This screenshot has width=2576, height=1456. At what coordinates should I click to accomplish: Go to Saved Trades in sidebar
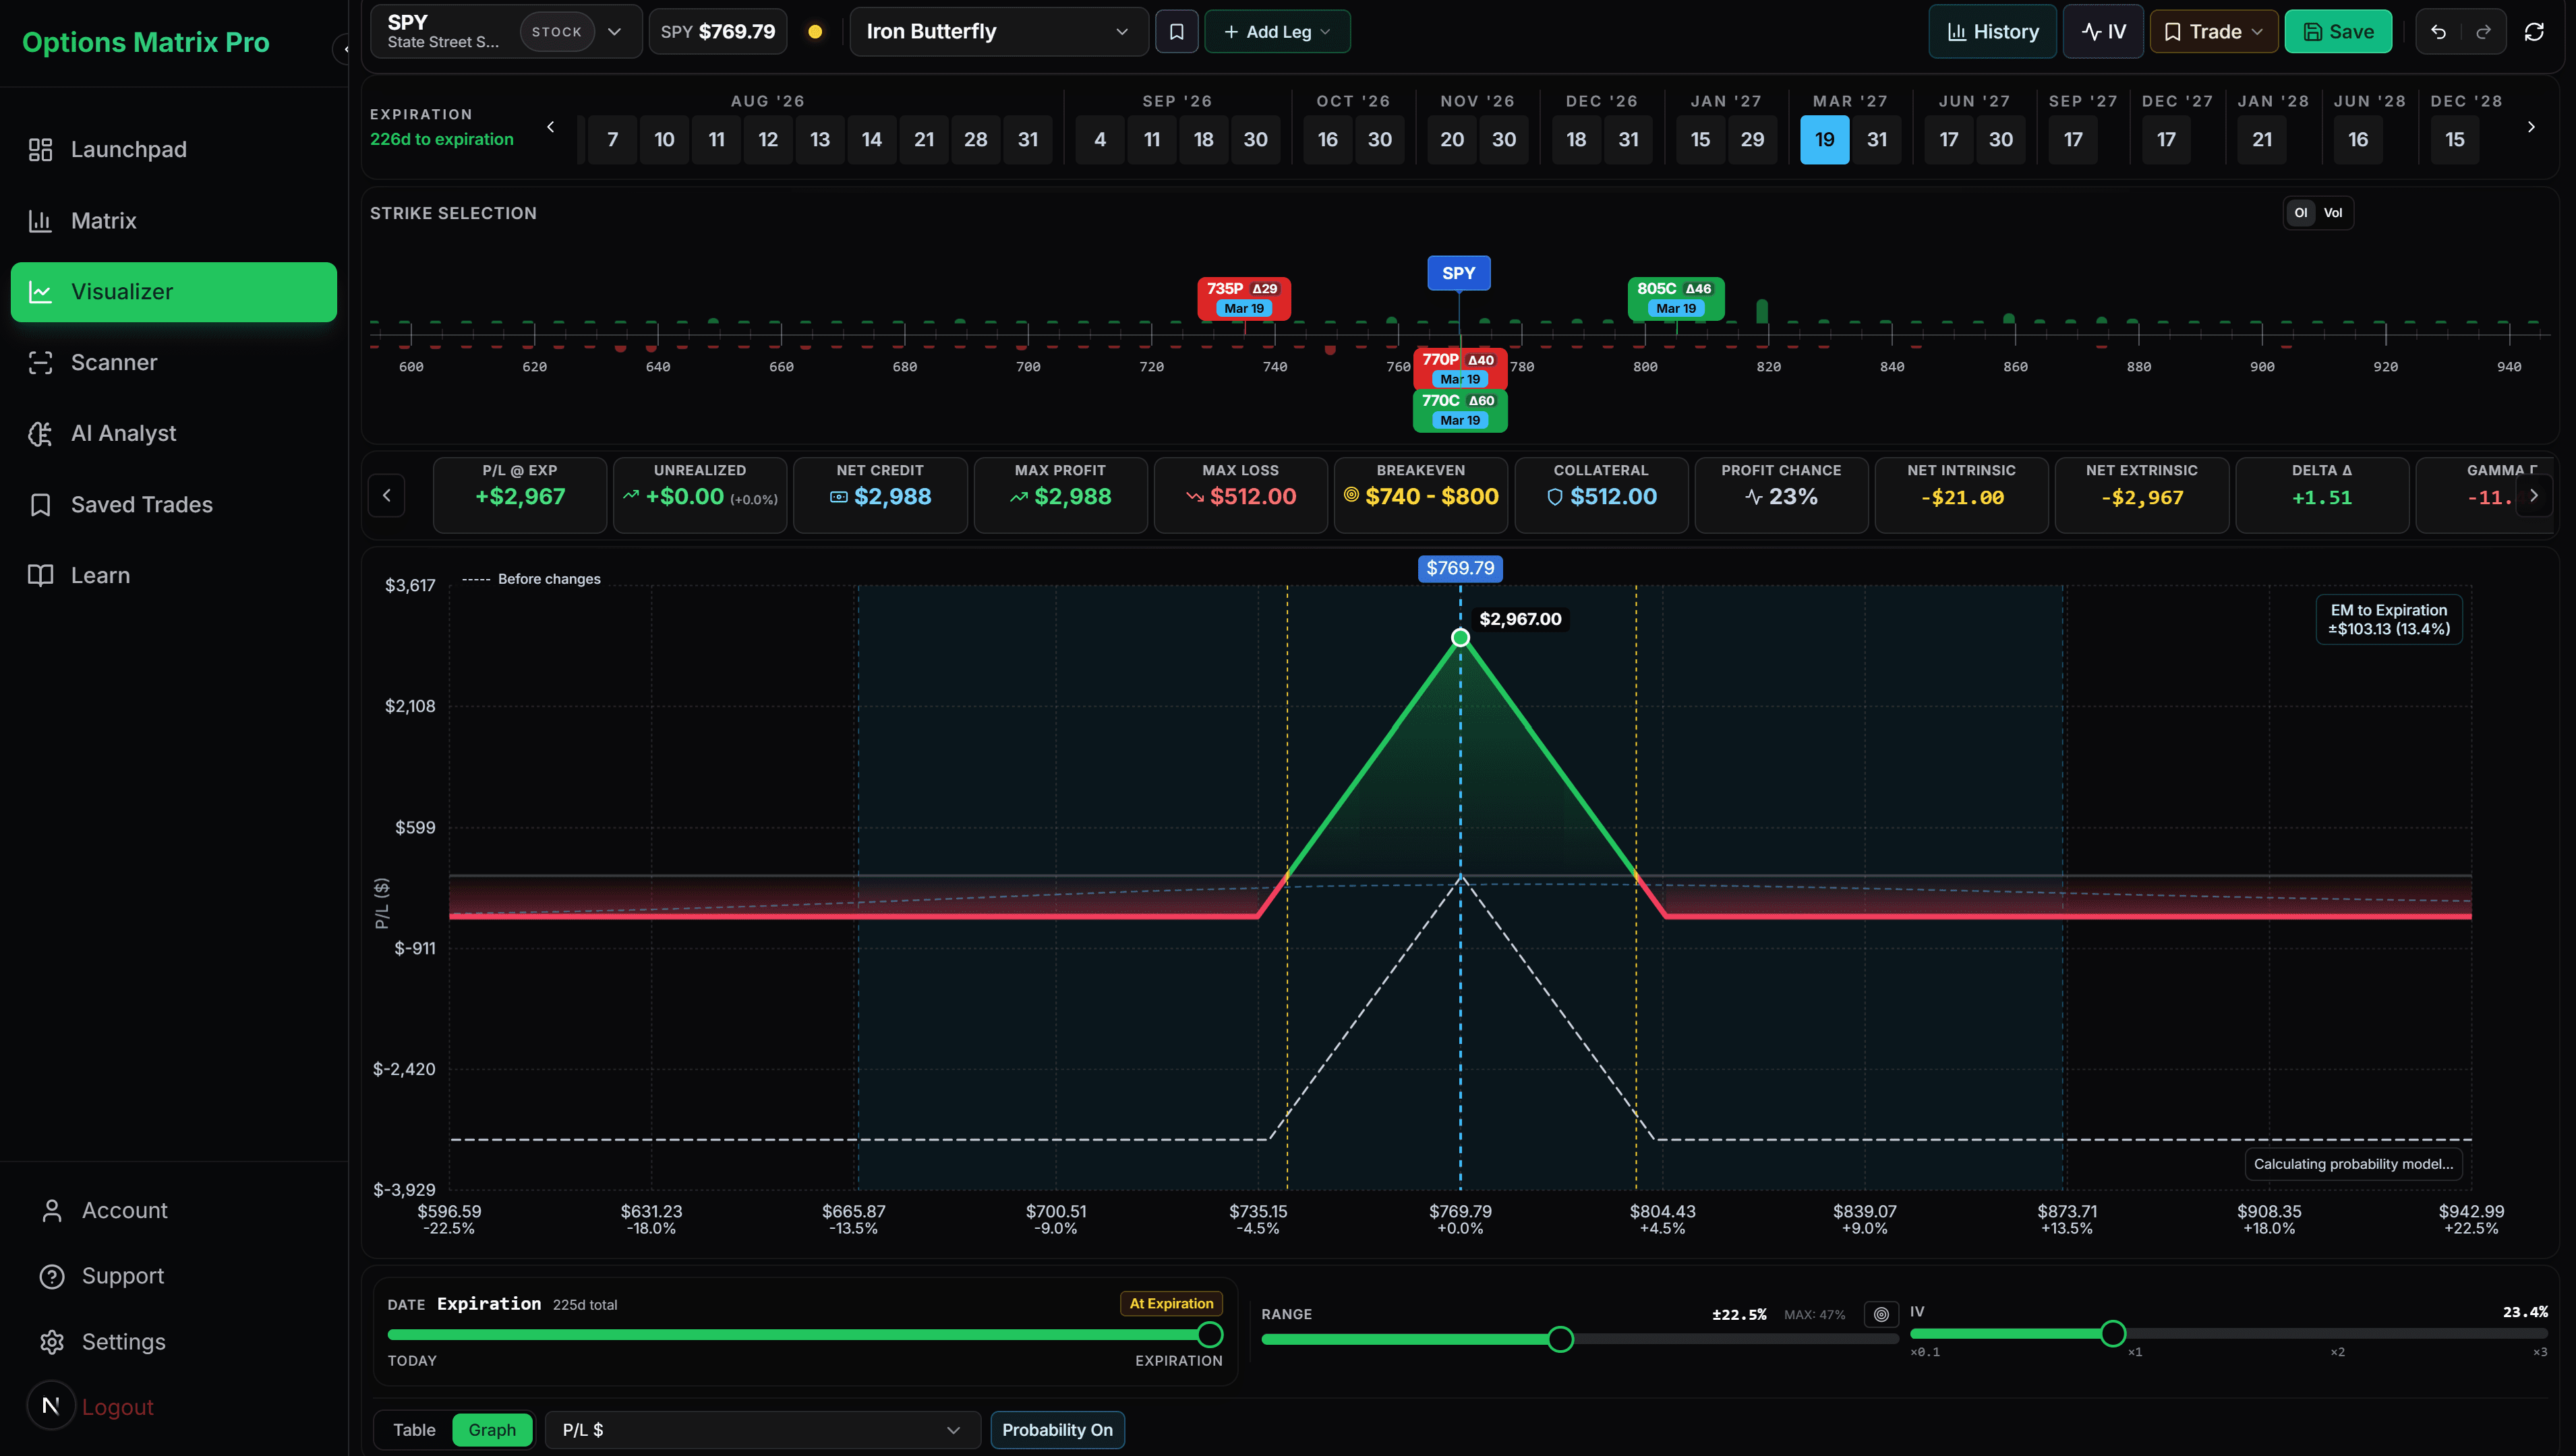point(173,505)
